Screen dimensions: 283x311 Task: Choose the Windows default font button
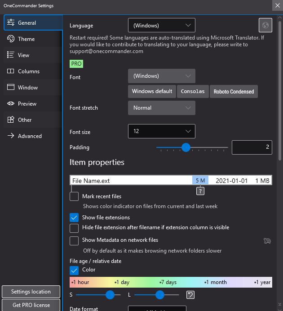point(152,91)
